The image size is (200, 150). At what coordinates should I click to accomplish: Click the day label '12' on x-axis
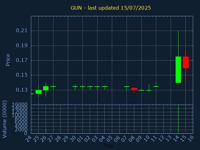point(161,139)
